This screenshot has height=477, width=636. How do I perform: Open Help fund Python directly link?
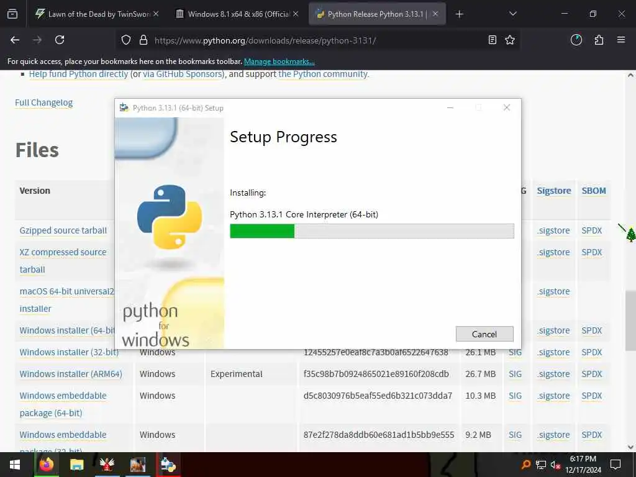(78, 75)
